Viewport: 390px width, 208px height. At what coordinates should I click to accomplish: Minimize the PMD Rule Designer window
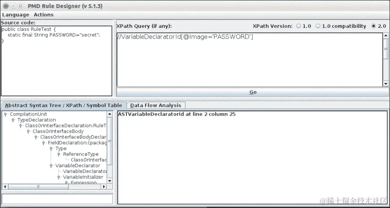coord(14,6)
